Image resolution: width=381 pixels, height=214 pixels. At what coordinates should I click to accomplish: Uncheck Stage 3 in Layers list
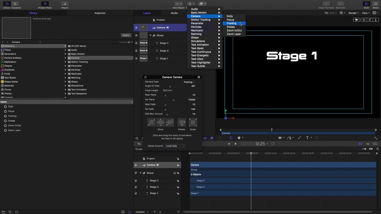coord(136,51)
